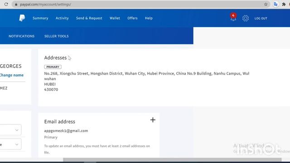Click the horizontal scrollbar at the bottom
Image resolution: width=290 pixels, height=163 pixels.
[172, 160]
